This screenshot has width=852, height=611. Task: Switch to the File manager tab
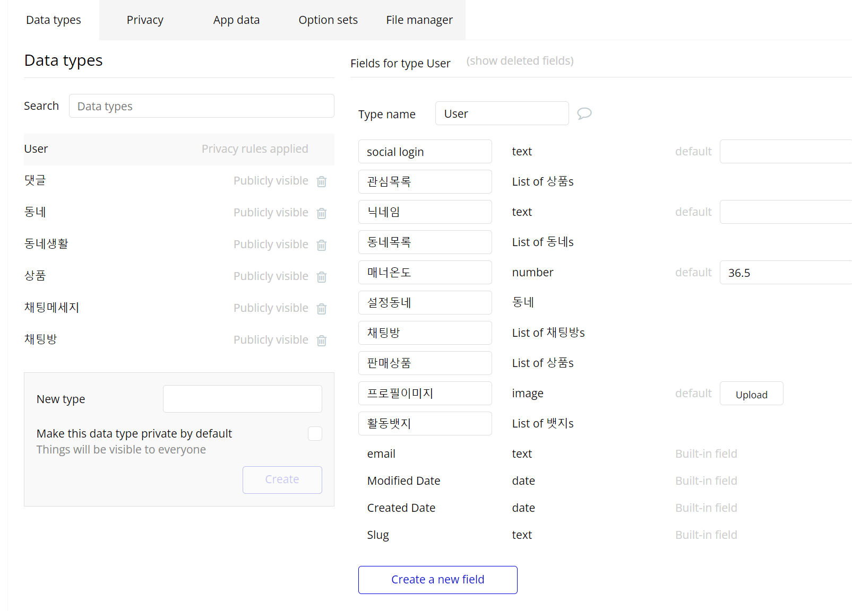[x=419, y=20]
